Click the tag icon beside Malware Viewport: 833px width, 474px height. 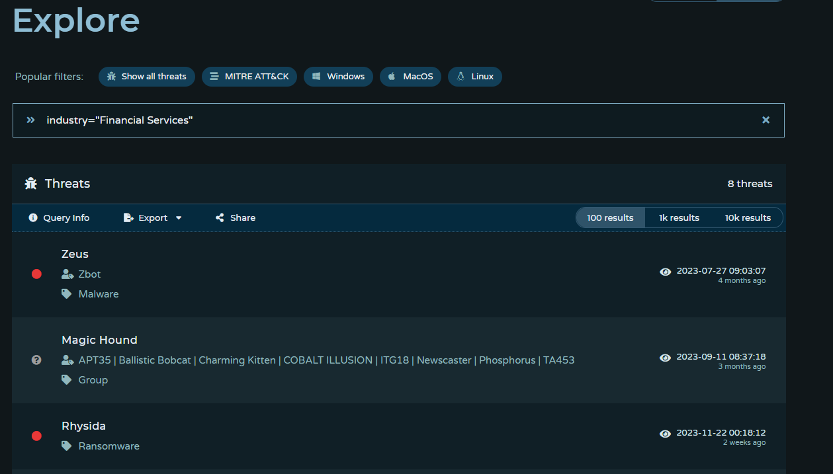tap(66, 294)
